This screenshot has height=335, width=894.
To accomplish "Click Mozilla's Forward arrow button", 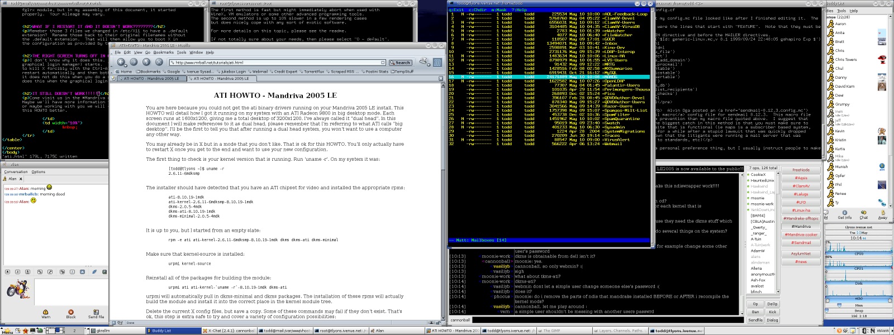I will pos(134,62).
